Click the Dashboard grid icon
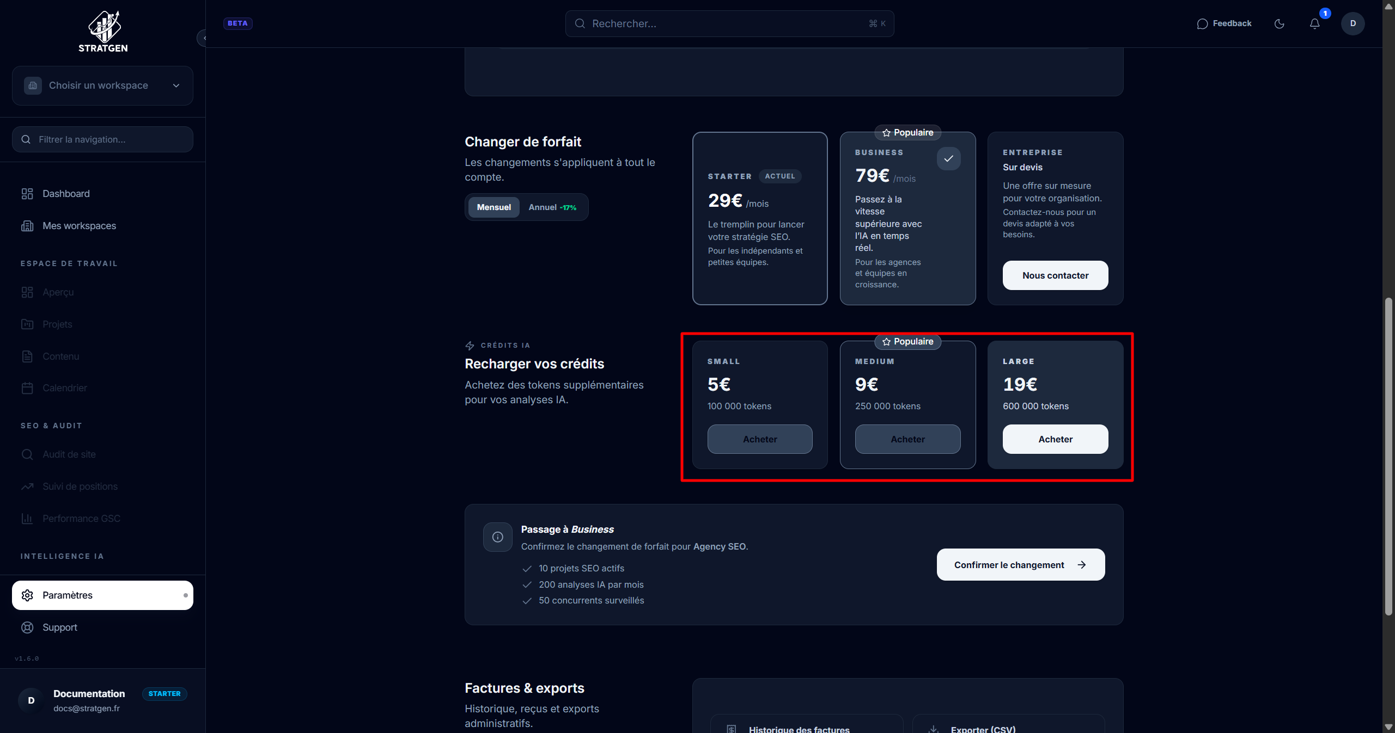This screenshot has width=1395, height=733. 27,194
